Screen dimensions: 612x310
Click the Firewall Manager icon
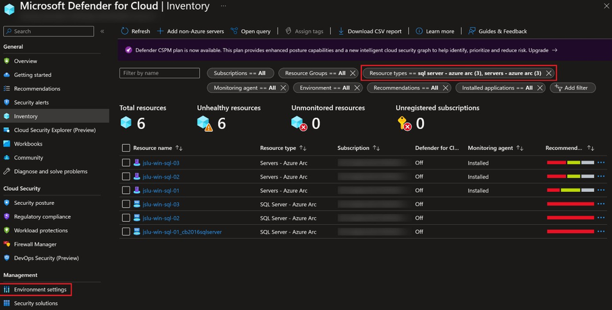click(7, 244)
